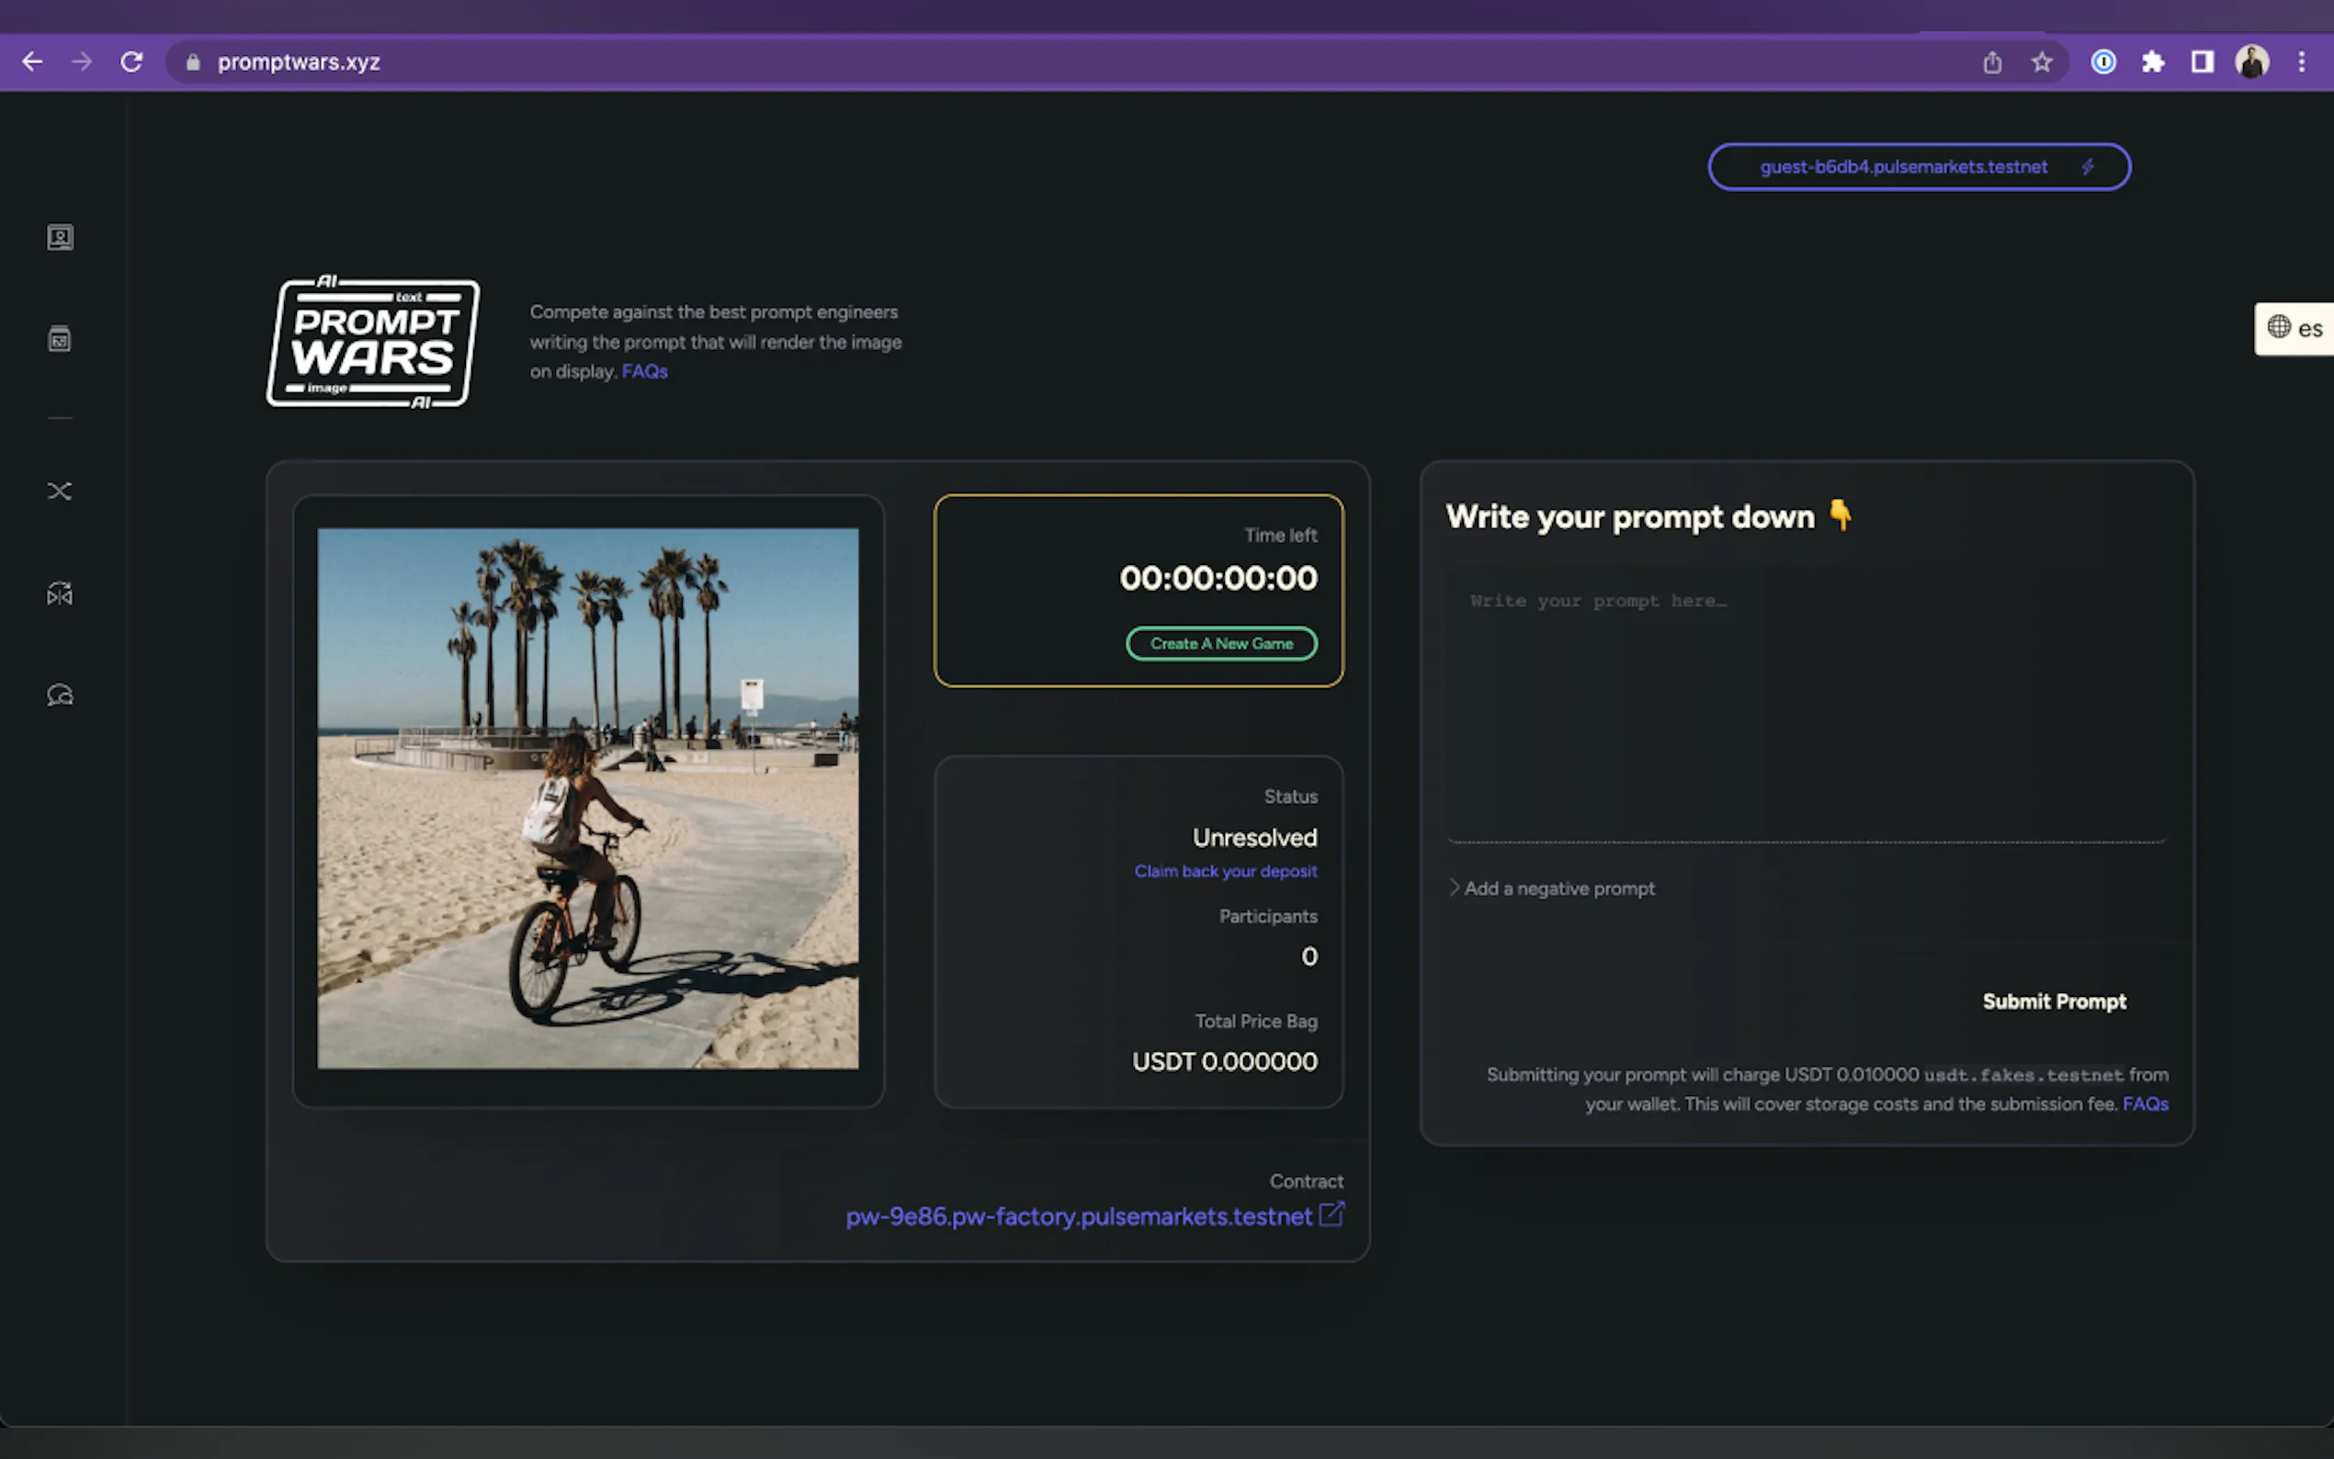Image resolution: width=2334 pixels, height=1459 pixels.
Task: Click the external link icon beside contract
Action: pos(1331,1214)
